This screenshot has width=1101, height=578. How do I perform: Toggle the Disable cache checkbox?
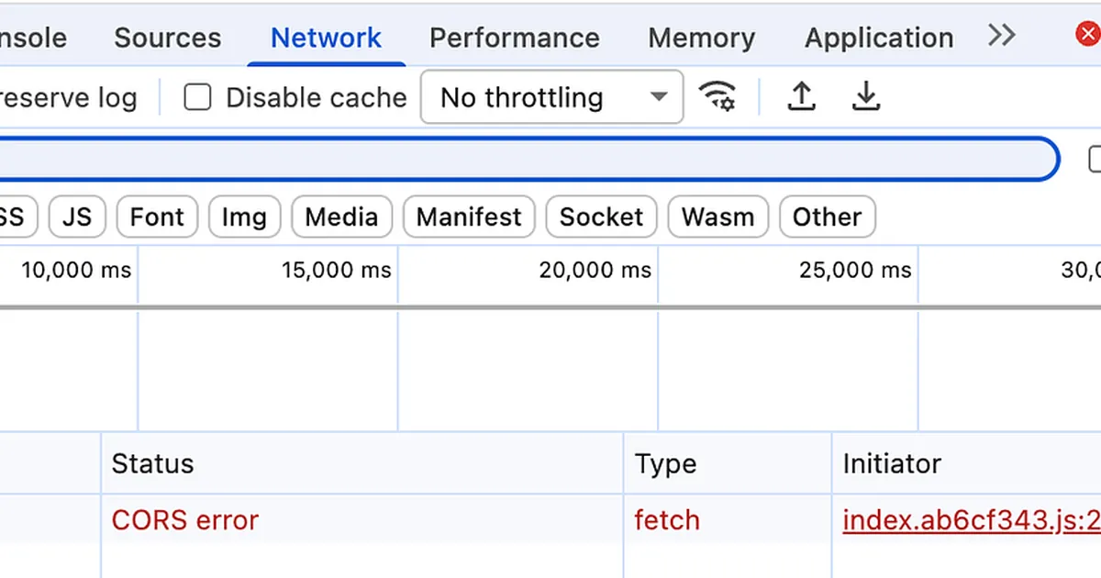coord(197,97)
